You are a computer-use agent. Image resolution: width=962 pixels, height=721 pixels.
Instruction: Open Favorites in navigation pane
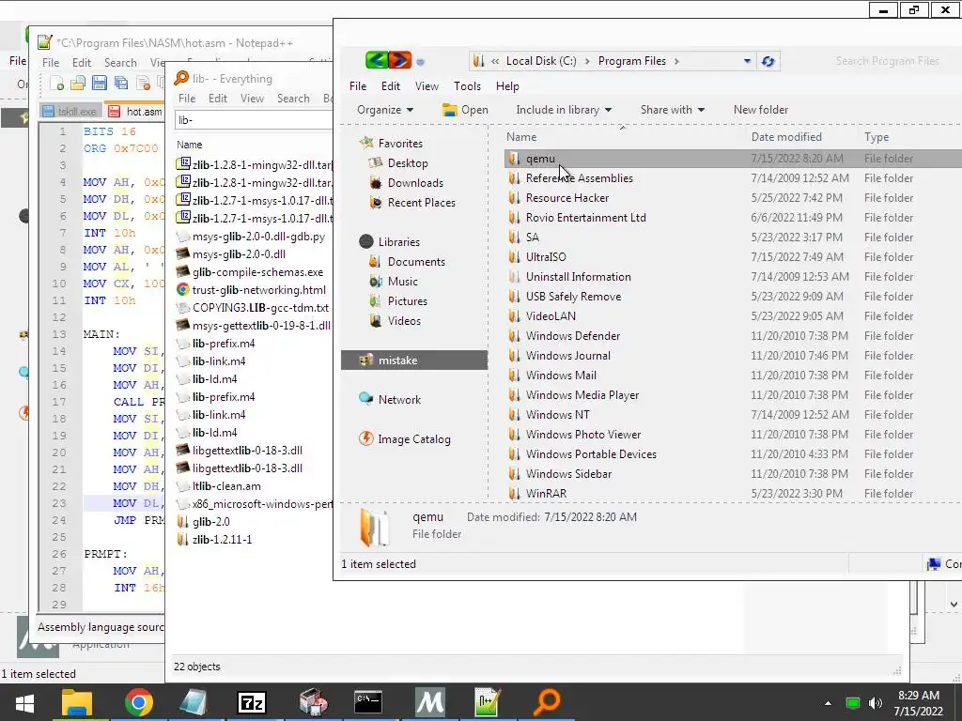pyautogui.click(x=400, y=144)
